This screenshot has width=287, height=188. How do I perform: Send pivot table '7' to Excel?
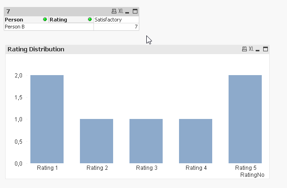tap(121, 11)
